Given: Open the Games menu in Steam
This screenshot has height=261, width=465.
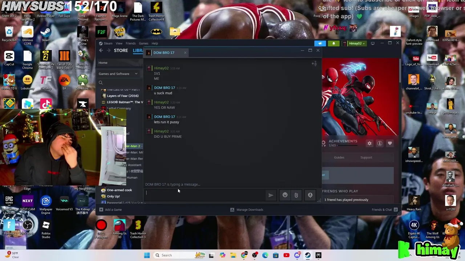Looking at the screenshot, I should [x=143, y=43].
